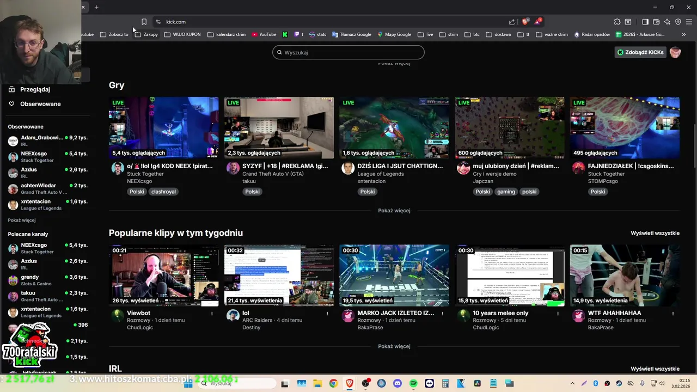Image resolution: width=697 pixels, height=392 pixels.
Task: Expand Pokaż więcej under Obserwowane list
Action: (22, 220)
